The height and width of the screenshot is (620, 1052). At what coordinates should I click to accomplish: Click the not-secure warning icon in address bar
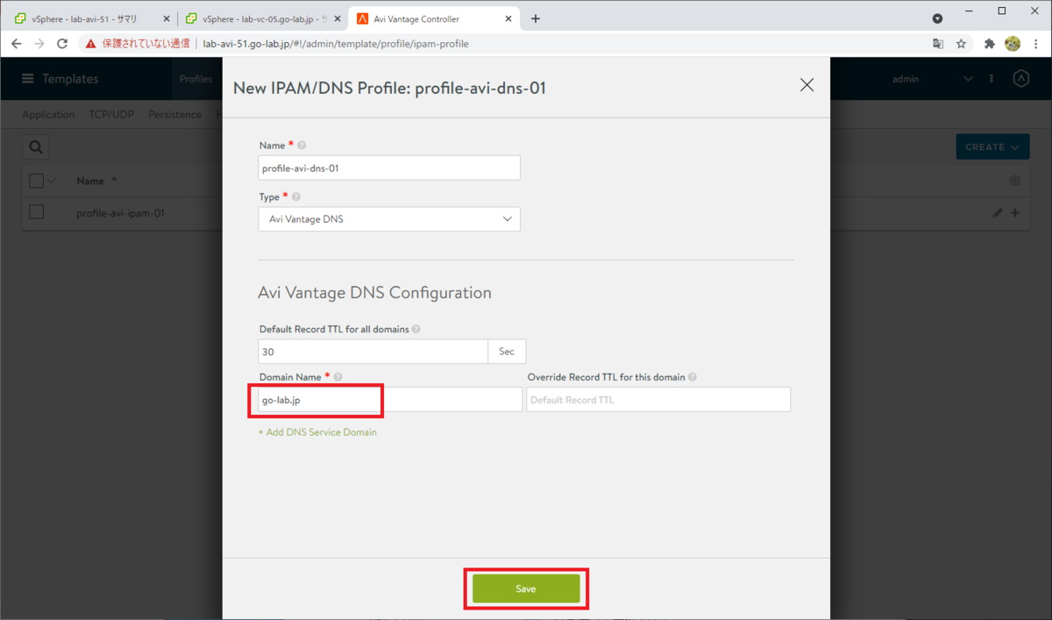point(91,43)
